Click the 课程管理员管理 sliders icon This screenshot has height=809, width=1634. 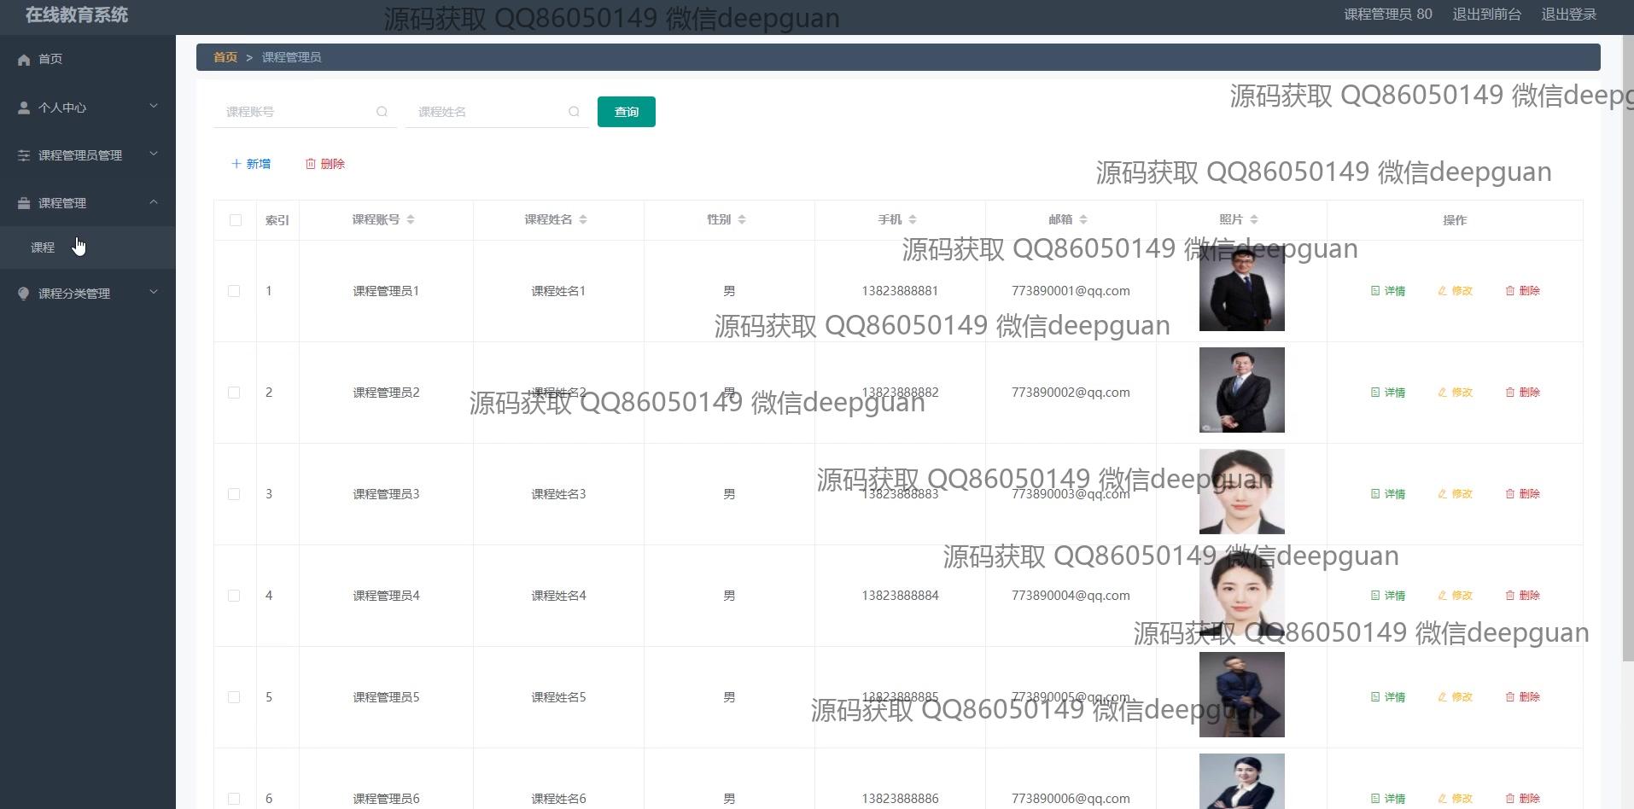[x=24, y=155]
